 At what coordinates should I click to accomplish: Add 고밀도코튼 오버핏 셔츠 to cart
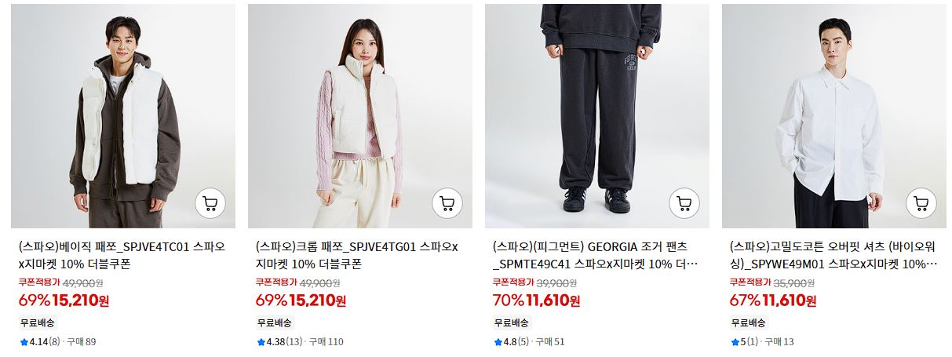[921, 204]
